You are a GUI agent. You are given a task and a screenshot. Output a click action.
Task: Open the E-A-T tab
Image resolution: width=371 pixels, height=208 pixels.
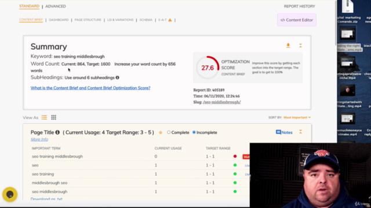(162, 20)
